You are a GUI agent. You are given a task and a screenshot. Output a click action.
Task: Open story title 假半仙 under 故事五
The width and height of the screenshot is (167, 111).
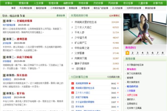(21, 94)
